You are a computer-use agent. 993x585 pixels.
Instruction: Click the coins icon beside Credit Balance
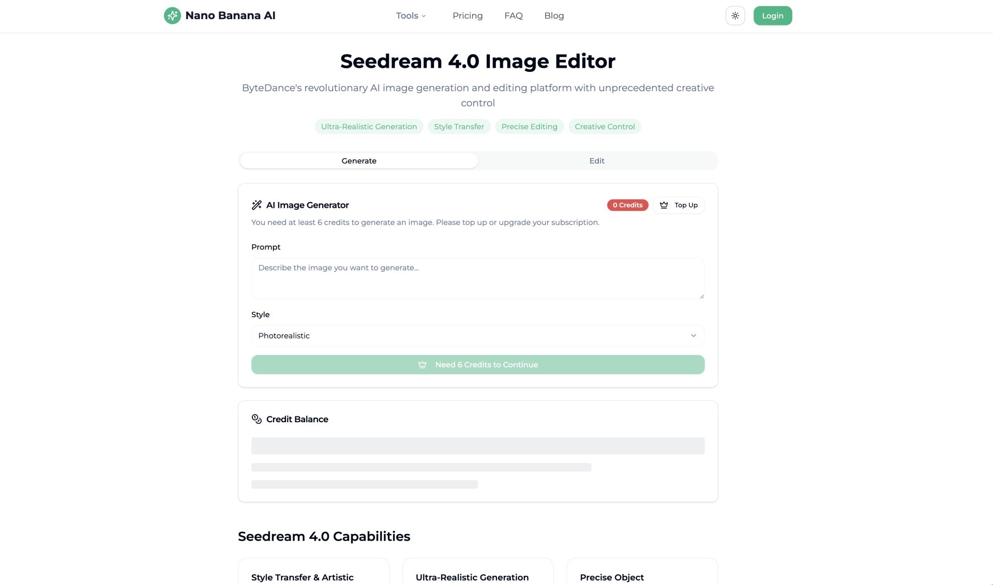(x=257, y=419)
